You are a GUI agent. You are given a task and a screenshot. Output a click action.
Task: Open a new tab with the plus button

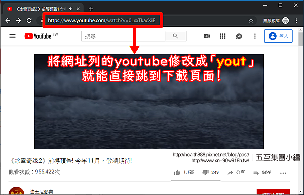(x=91, y=9)
